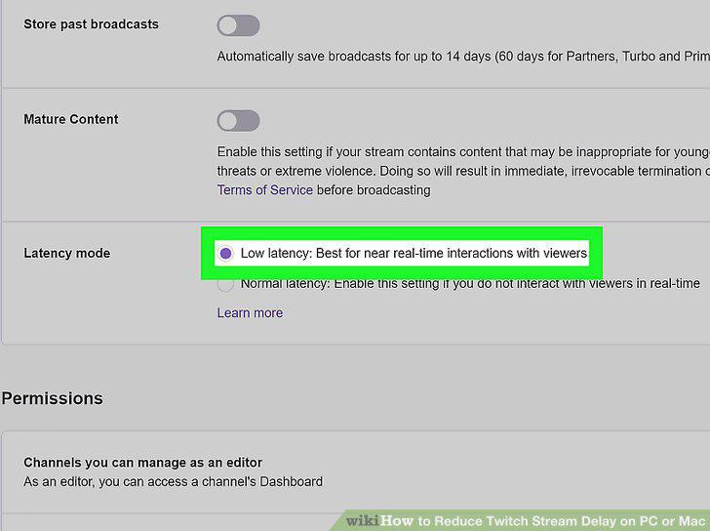
Task: Enable the Mature Content switch
Action: [x=238, y=120]
